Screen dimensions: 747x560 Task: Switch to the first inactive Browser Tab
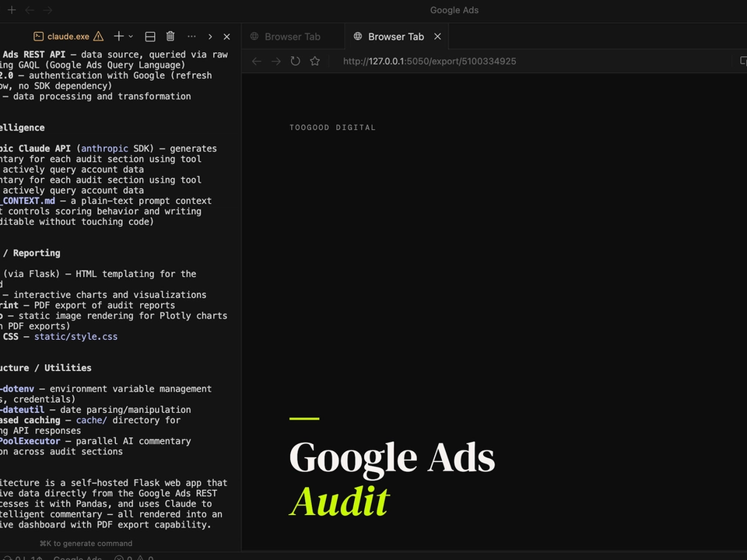tap(293, 37)
